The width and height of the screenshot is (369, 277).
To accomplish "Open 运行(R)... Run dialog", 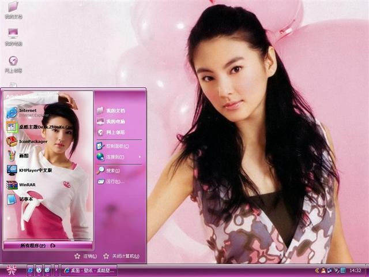I will [x=111, y=181].
